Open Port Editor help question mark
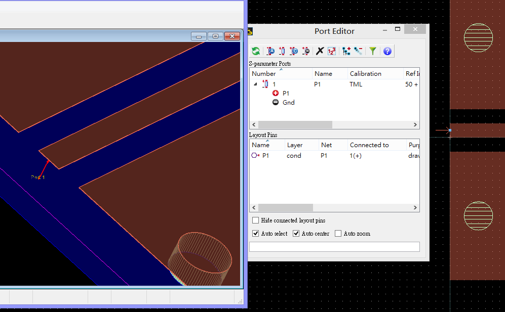This screenshot has width=505, height=312. coord(387,51)
